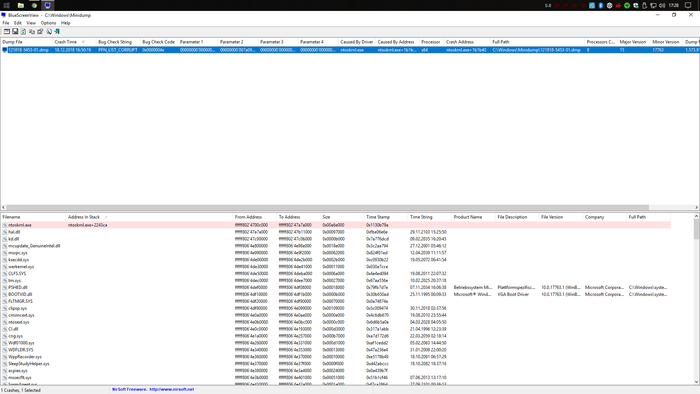Click the Advanced Options toolbar icon
The height and width of the screenshot is (394, 700).
pyautogui.click(x=7, y=32)
